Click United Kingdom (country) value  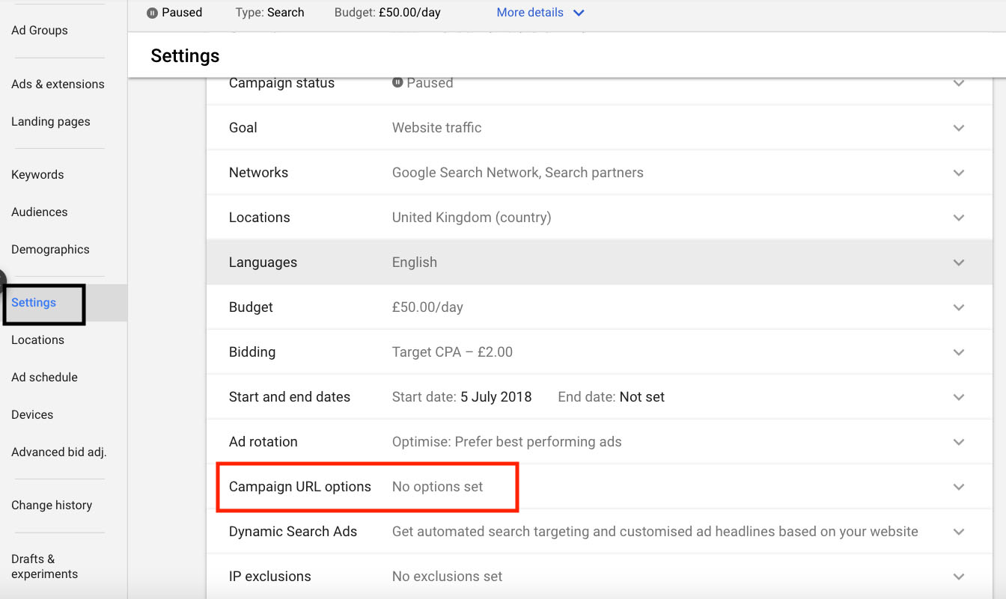tap(472, 218)
